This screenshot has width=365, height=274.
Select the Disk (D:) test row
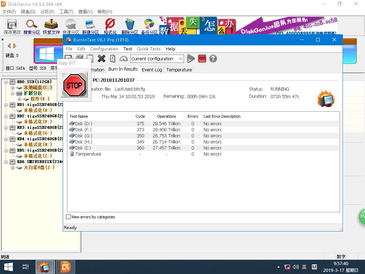click(83, 124)
